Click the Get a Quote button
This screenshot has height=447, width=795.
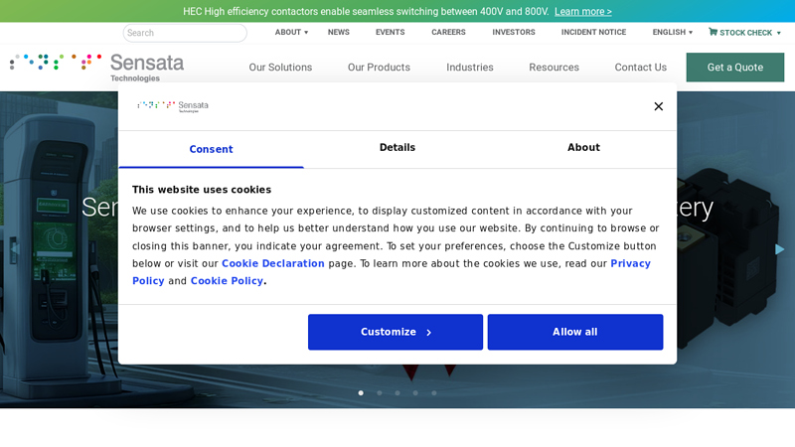coord(734,68)
